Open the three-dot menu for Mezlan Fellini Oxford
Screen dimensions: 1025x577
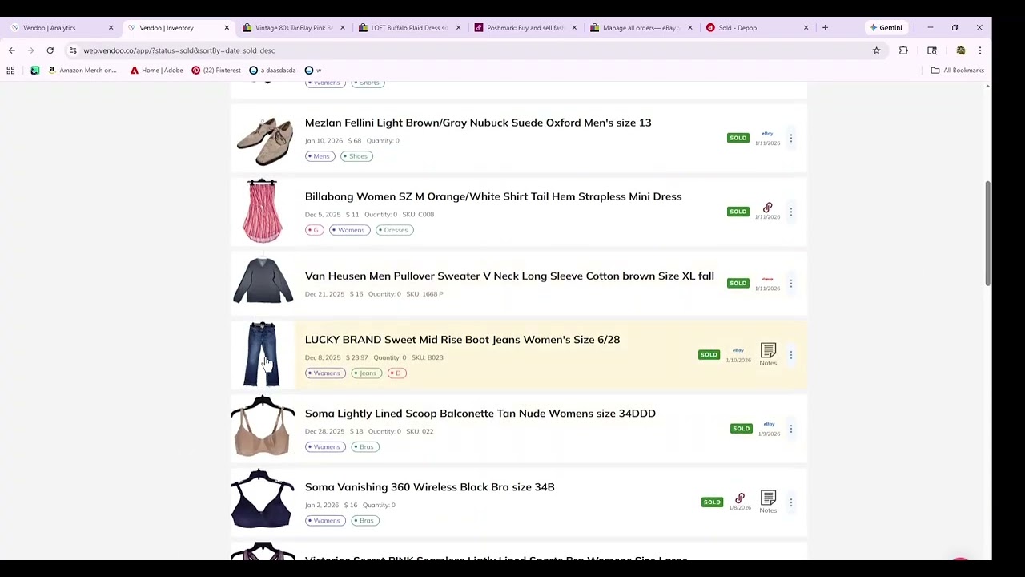click(x=790, y=138)
